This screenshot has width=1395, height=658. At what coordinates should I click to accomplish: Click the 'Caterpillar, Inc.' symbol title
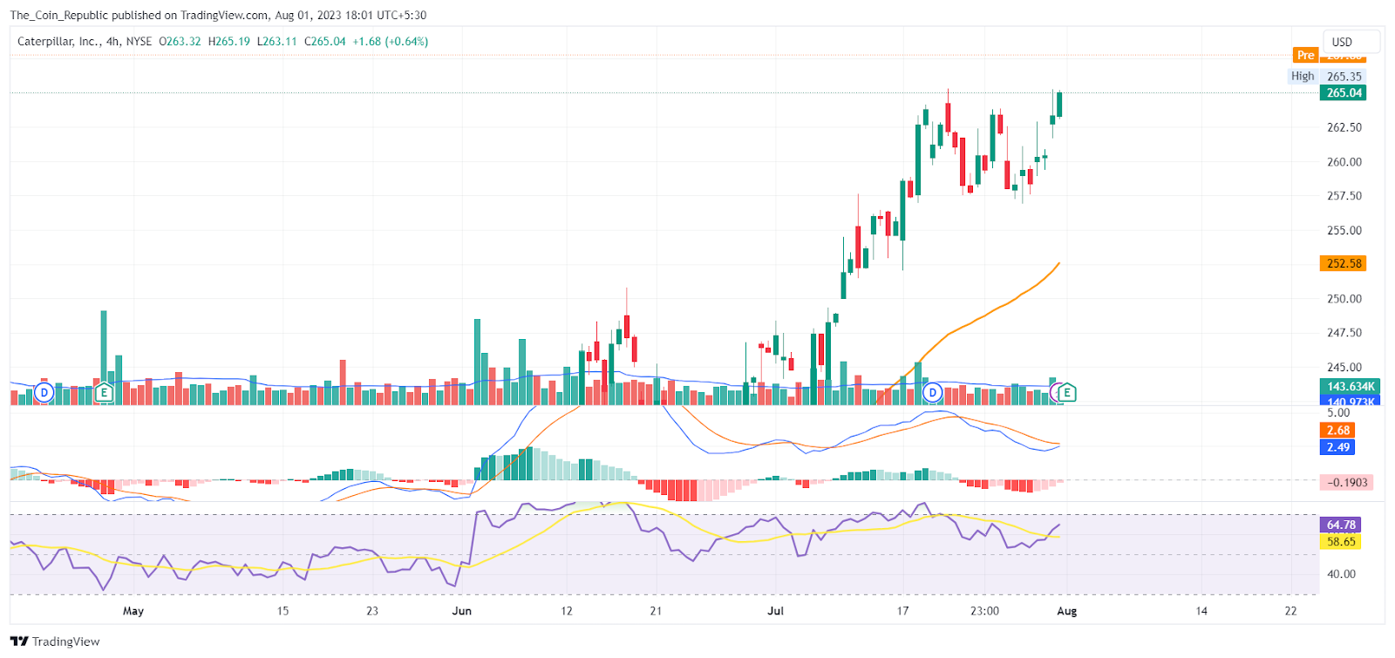click(x=58, y=41)
